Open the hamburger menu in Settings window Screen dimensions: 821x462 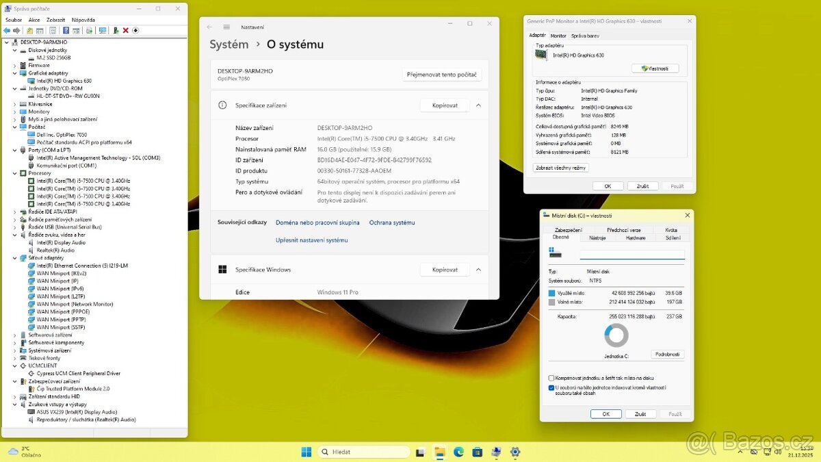(224, 27)
